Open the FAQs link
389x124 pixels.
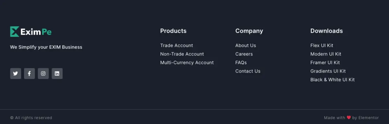click(241, 62)
